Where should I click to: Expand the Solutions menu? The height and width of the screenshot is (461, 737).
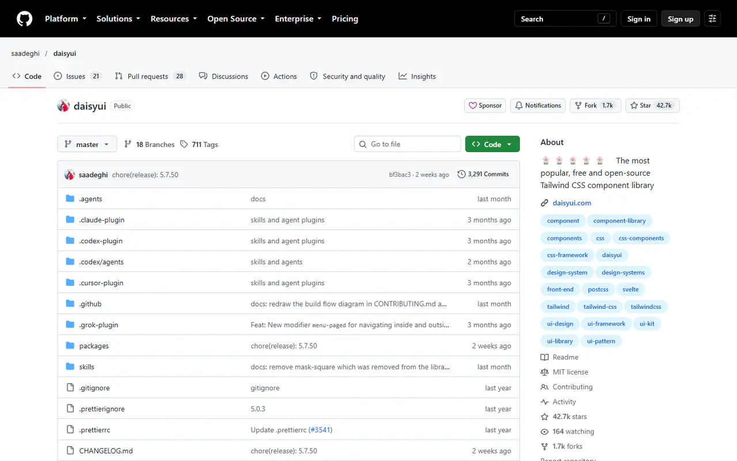coord(119,19)
